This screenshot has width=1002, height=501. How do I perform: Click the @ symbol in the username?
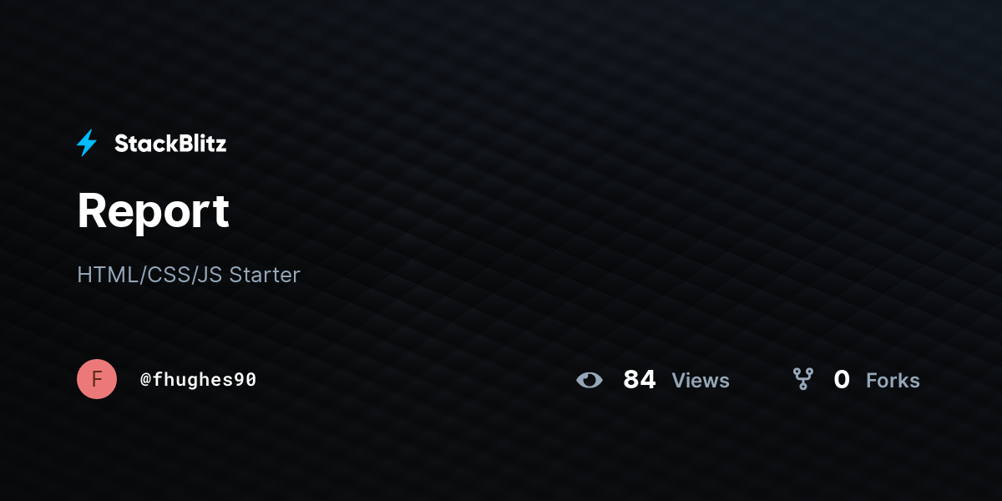click(145, 380)
